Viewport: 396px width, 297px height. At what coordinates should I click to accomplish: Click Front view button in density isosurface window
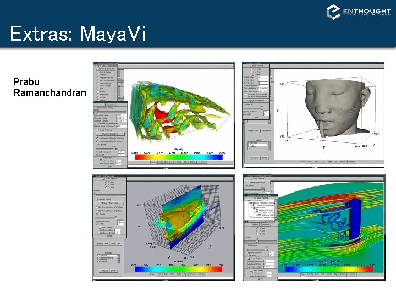(159, 162)
